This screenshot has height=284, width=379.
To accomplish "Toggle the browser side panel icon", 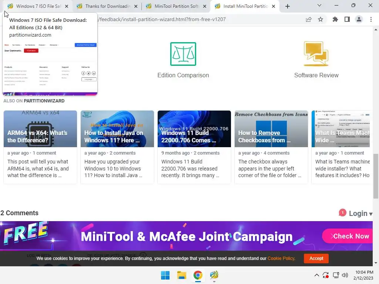I will 347,20.
